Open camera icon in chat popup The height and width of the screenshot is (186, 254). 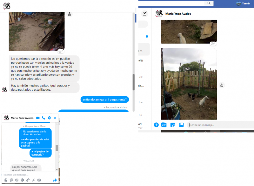pyautogui.click(x=39, y=180)
